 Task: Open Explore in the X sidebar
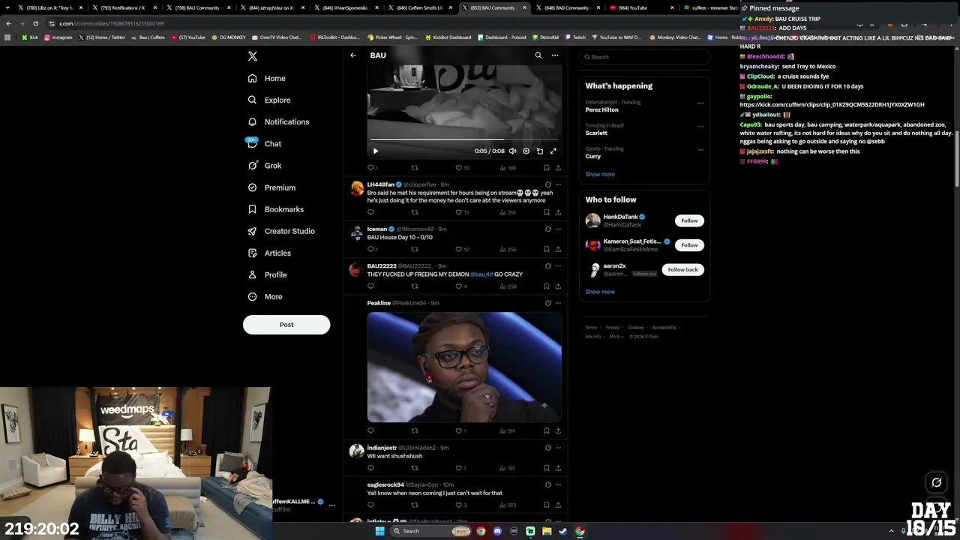[x=269, y=100]
